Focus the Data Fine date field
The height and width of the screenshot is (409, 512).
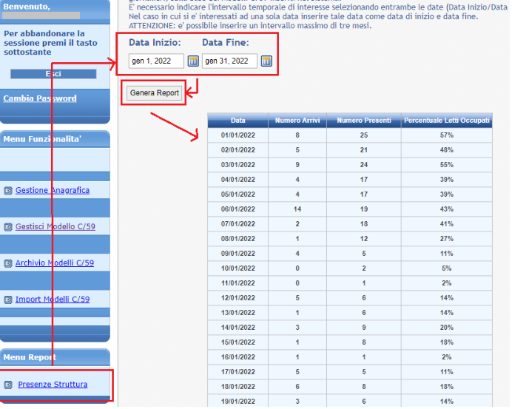pos(229,61)
